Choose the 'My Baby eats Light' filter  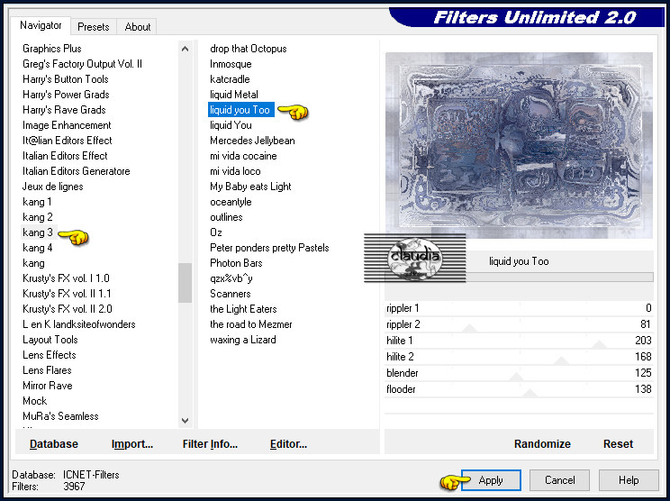point(250,187)
